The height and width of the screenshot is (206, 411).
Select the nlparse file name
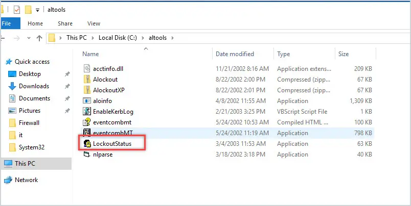(103, 154)
